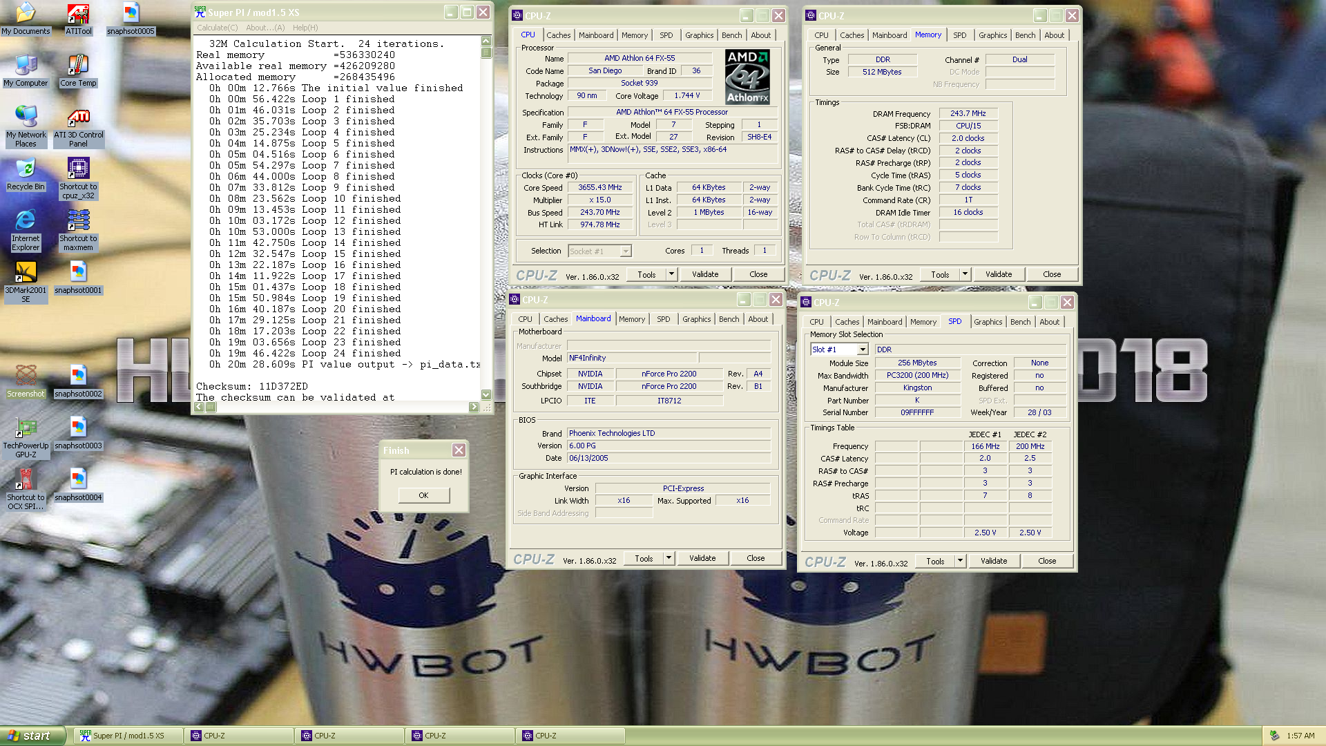
Task: Open Memory tab in SPD CPU-Z window
Action: click(x=923, y=322)
